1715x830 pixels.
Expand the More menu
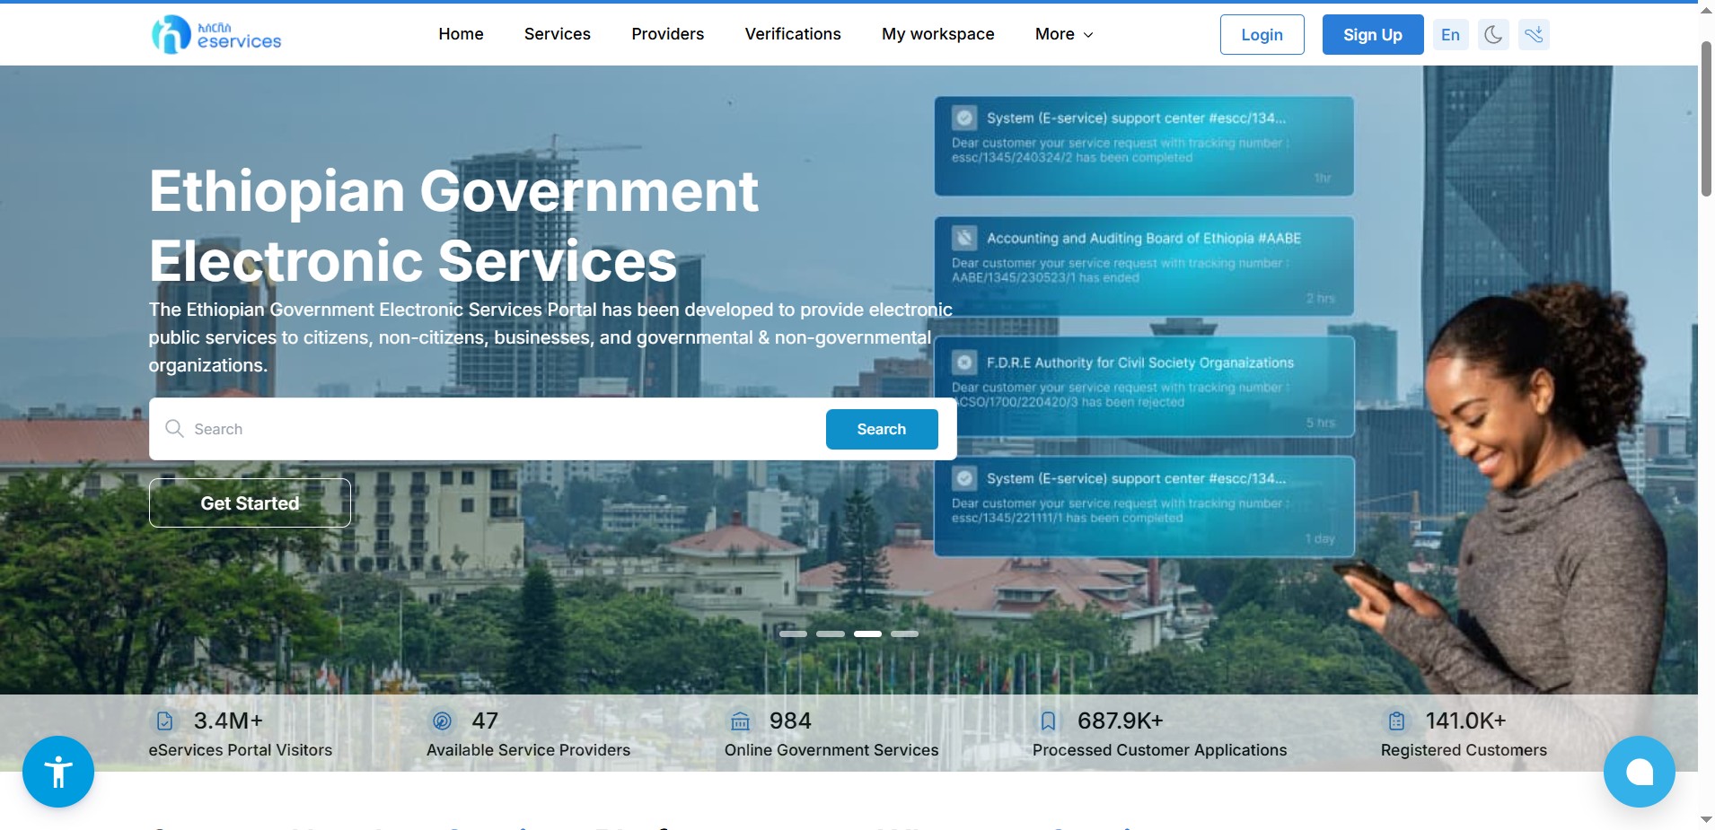[1064, 34]
